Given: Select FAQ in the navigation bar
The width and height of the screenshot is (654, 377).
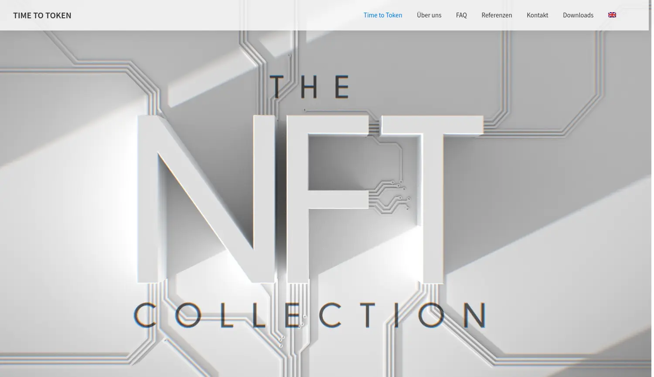Looking at the screenshot, I should coord(461,15).
